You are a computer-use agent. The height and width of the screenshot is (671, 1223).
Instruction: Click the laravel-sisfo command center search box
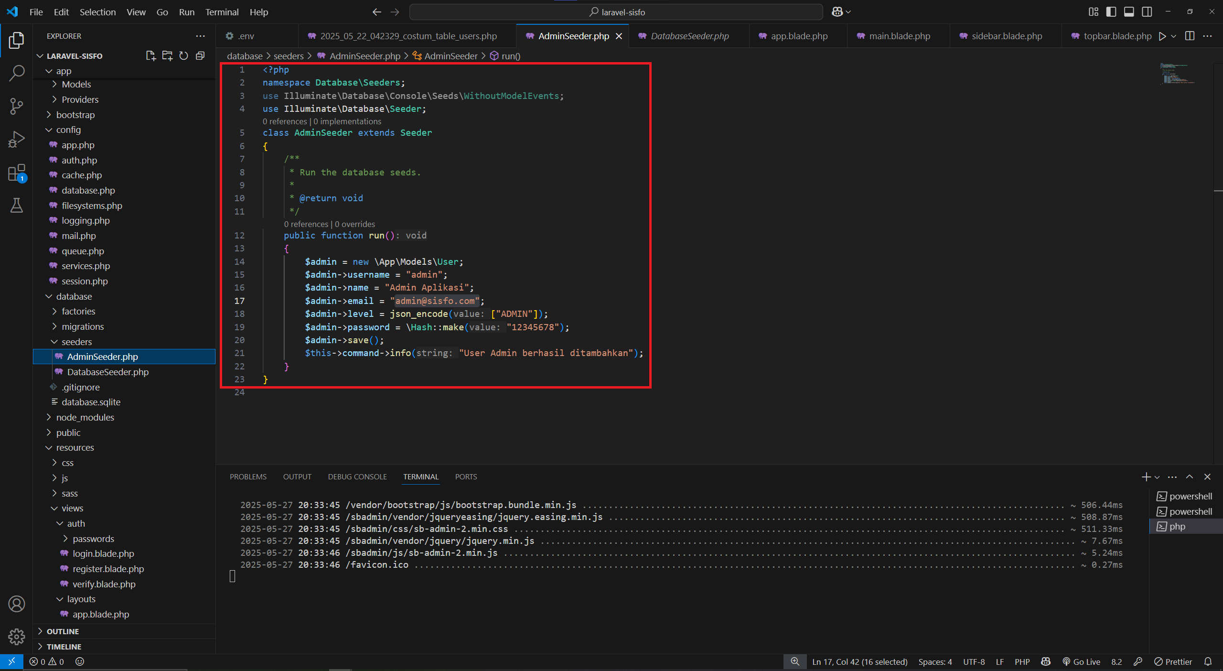(616, 12)
